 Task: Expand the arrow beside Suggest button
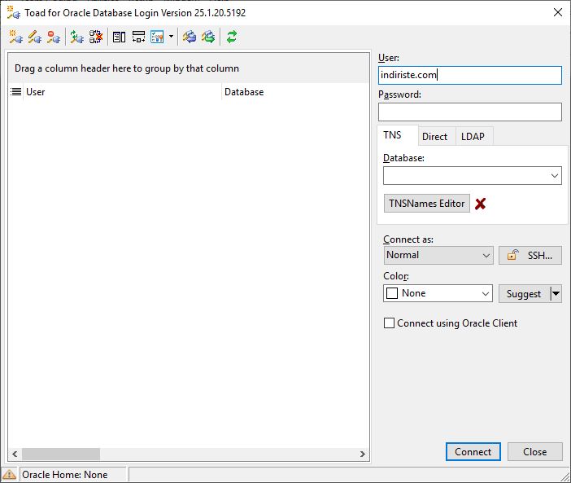coord(556,294)
